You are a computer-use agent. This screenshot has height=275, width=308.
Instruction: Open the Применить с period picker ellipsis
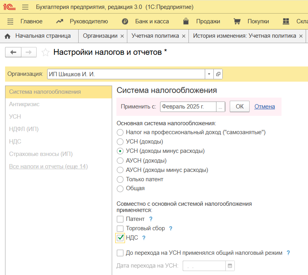coord(221,107)
